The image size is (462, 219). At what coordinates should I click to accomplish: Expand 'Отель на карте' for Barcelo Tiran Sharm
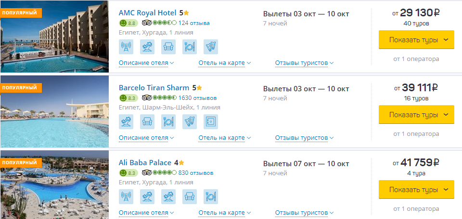click(225, 138)
